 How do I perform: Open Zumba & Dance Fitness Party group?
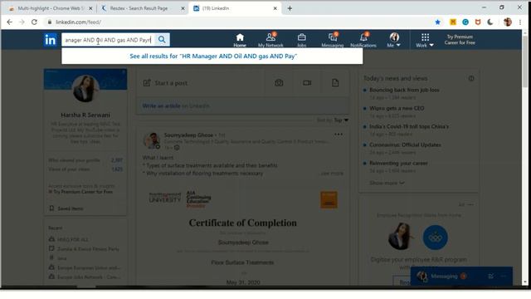click(x=88, y=249)
